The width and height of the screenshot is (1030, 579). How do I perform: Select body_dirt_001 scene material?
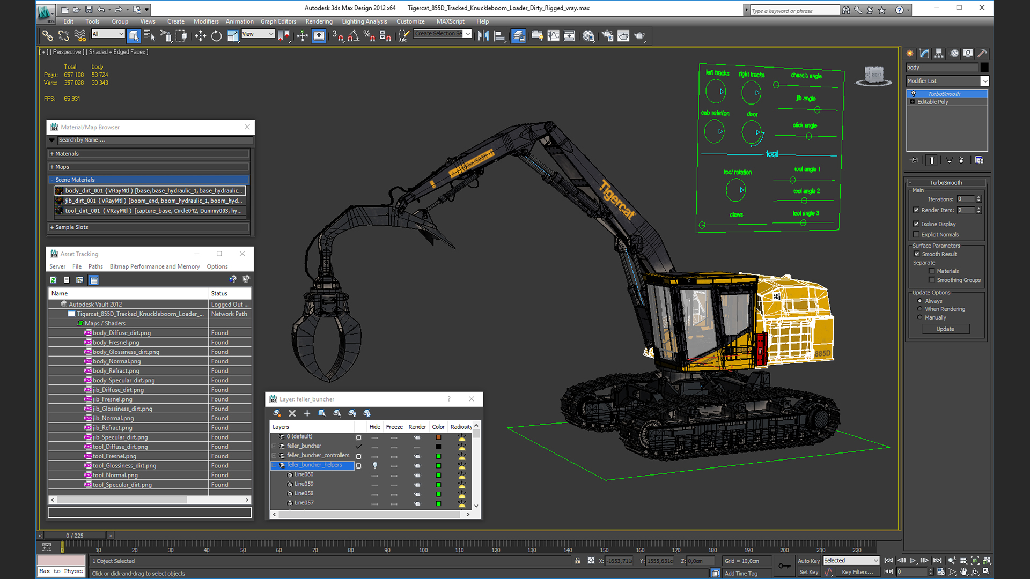tap(150, 191)
